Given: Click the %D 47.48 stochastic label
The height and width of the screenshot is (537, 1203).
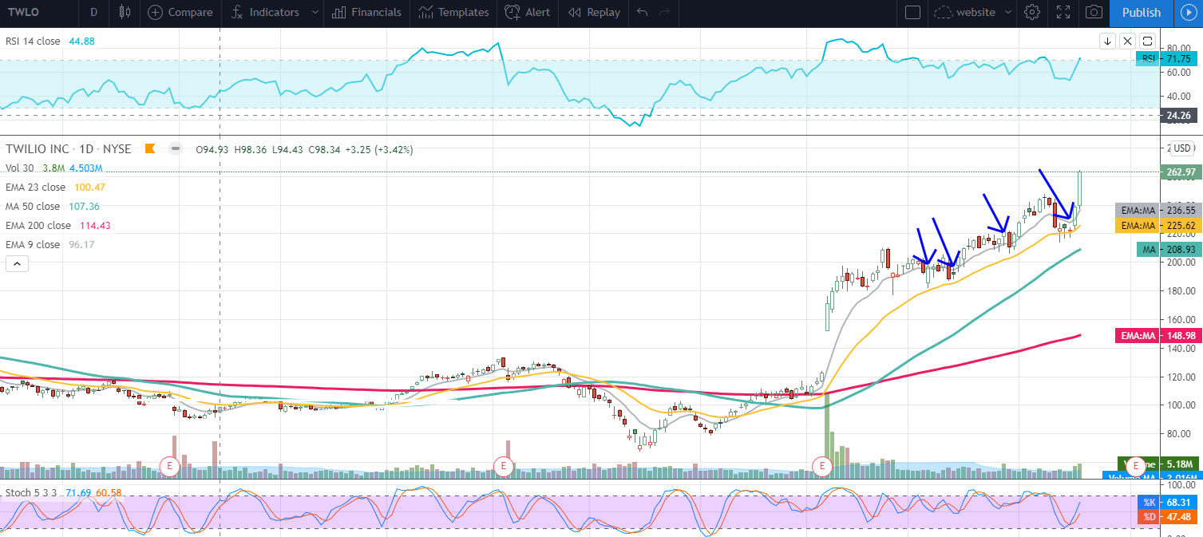Looking at the screenshot, I should (1167, 518).
